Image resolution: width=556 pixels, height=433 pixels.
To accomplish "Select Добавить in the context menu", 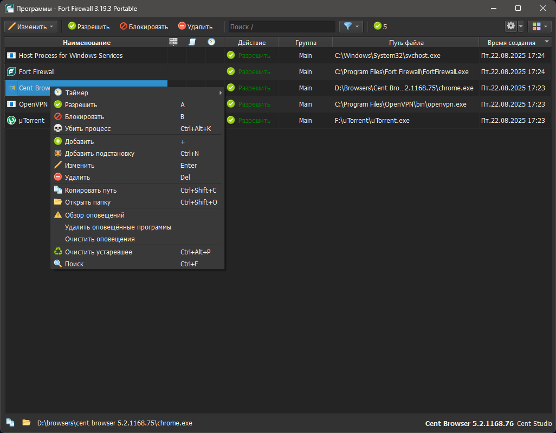I will tap(138, 142).
